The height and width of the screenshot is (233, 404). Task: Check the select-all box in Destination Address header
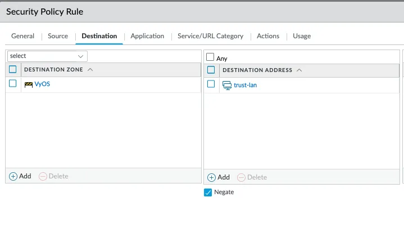pyautogui.click(x=211, y=70)
